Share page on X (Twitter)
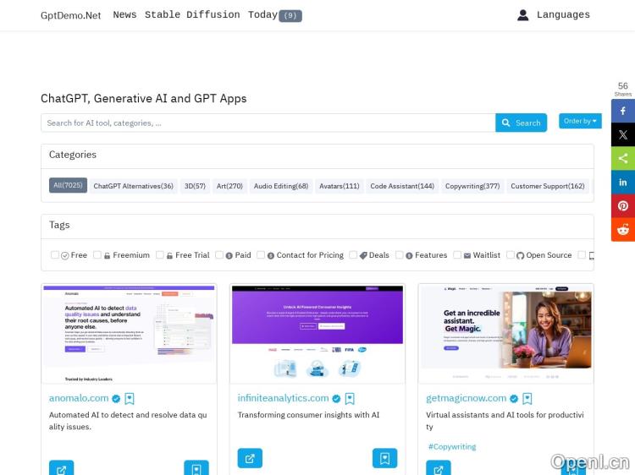Viewport: 635px width, 475px height. click(x=623, y=134)
